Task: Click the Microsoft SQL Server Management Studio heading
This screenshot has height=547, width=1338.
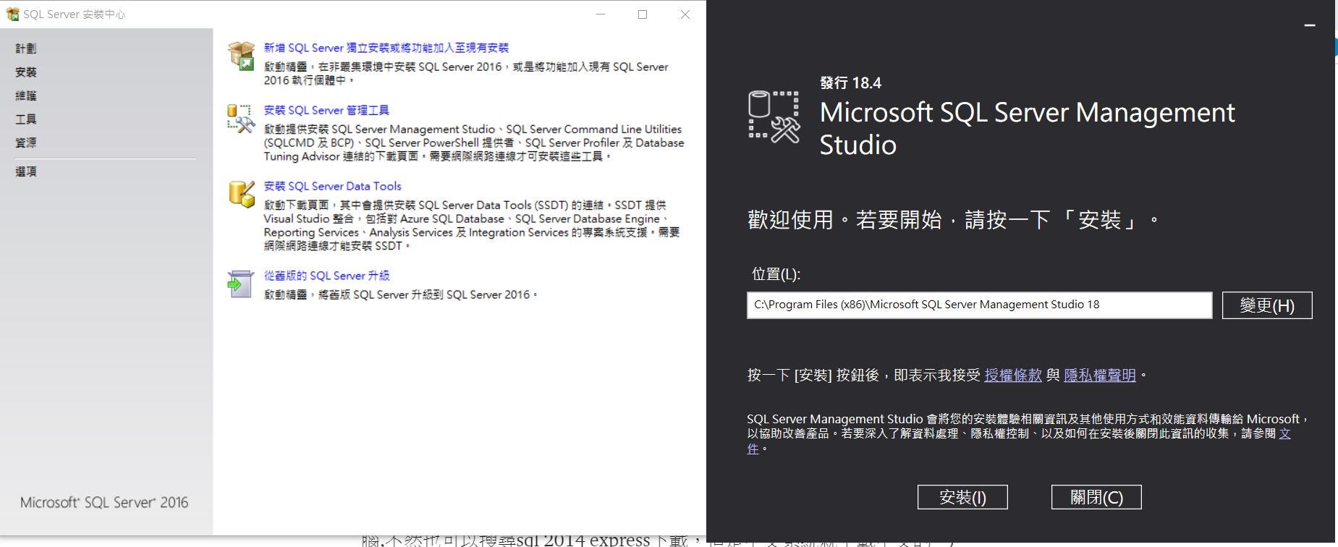Action: [x=1027, y=128]
